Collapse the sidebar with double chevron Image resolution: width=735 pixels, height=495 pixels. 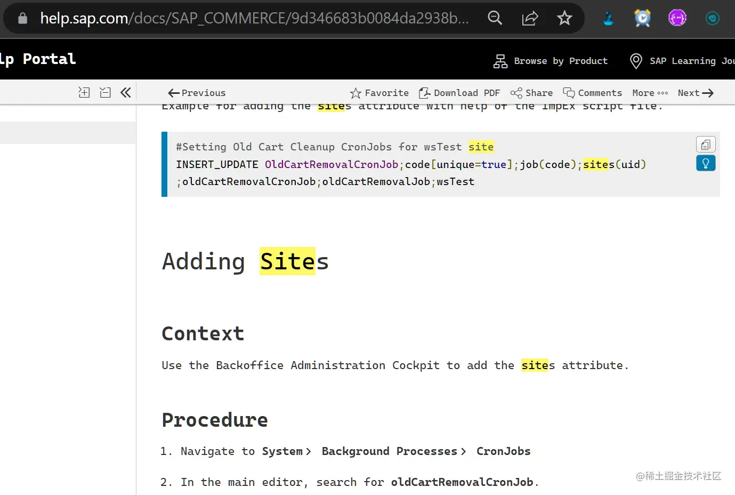tap(126, 92)
